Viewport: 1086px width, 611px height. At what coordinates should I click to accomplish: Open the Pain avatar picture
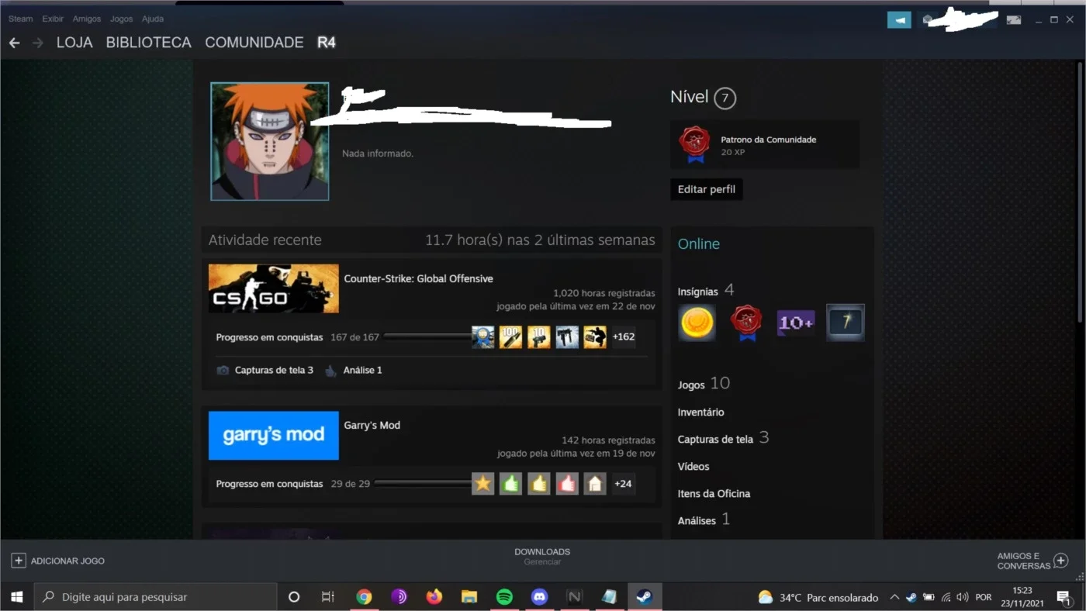270,141
